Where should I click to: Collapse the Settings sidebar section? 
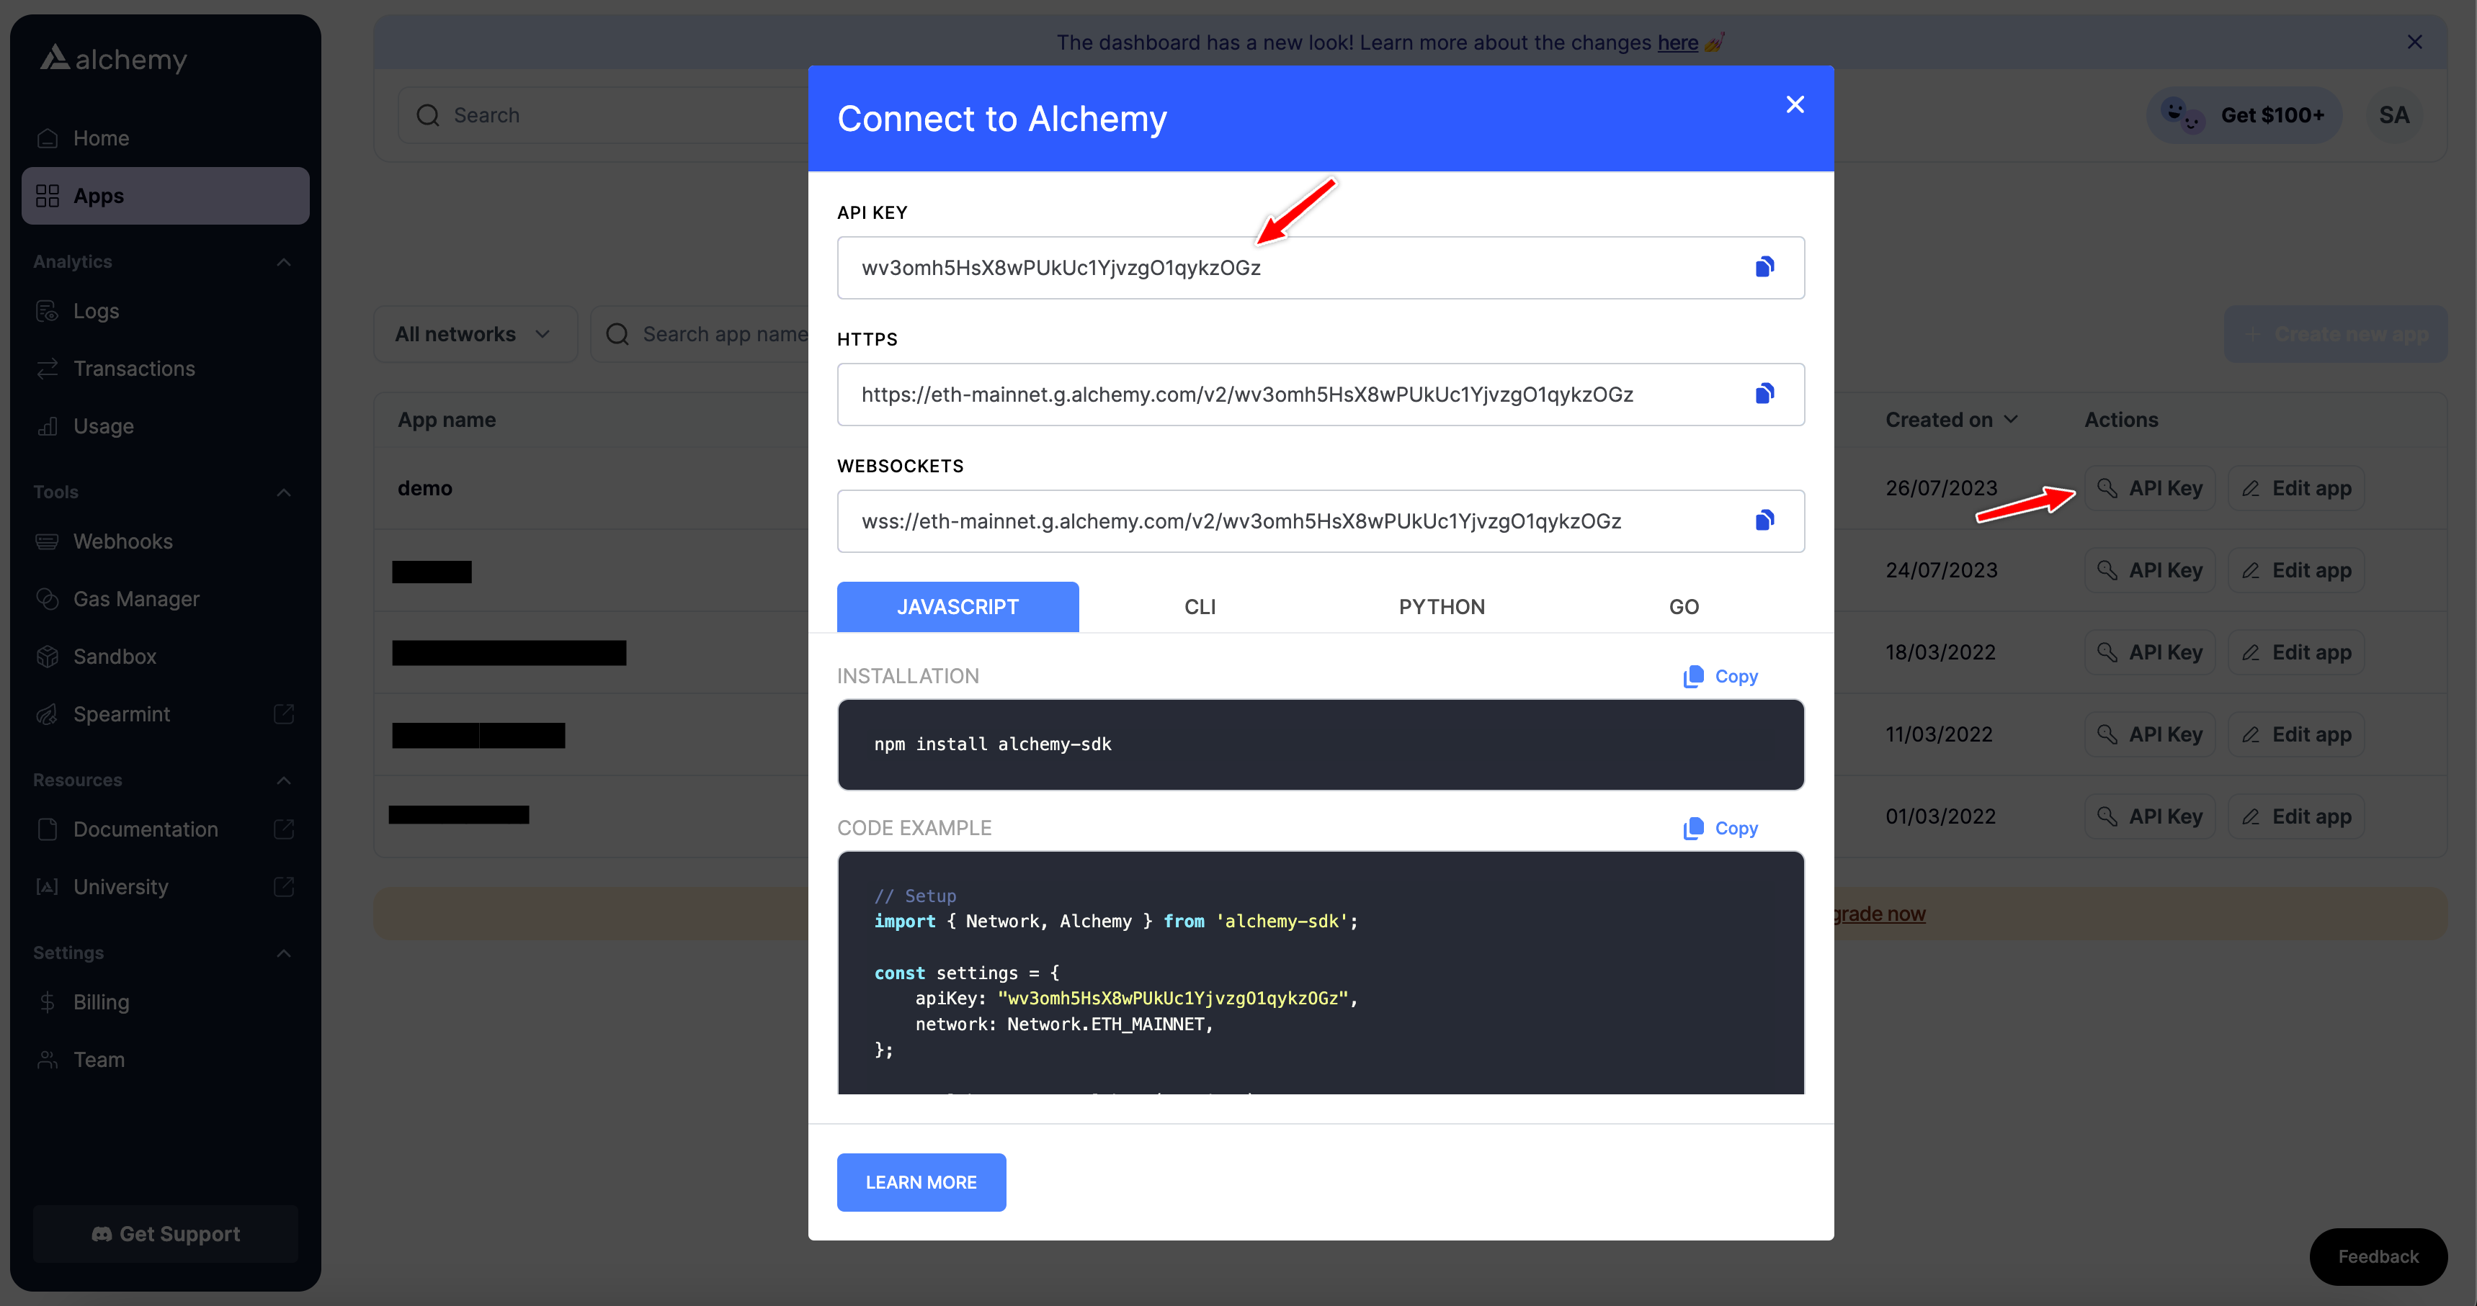tap(284, 953)
